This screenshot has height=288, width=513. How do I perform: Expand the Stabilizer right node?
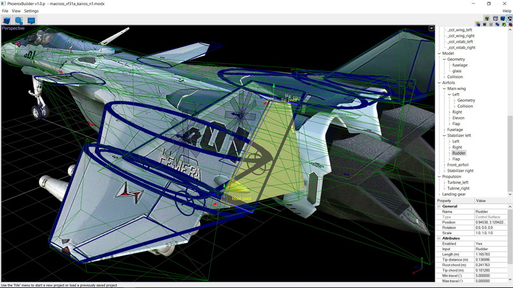click(444, 171)
